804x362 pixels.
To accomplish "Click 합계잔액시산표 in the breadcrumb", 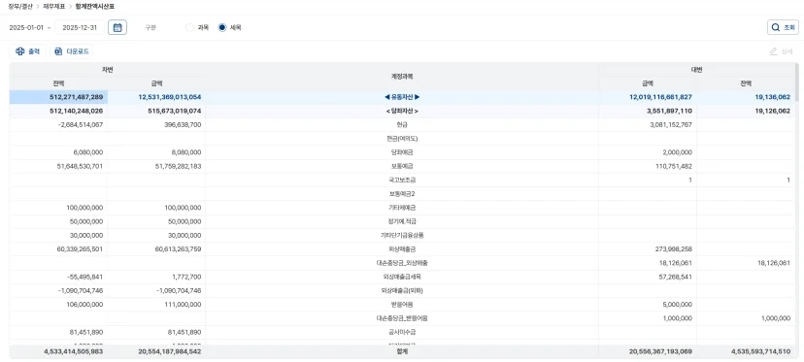I will click(x=95, y=7).
